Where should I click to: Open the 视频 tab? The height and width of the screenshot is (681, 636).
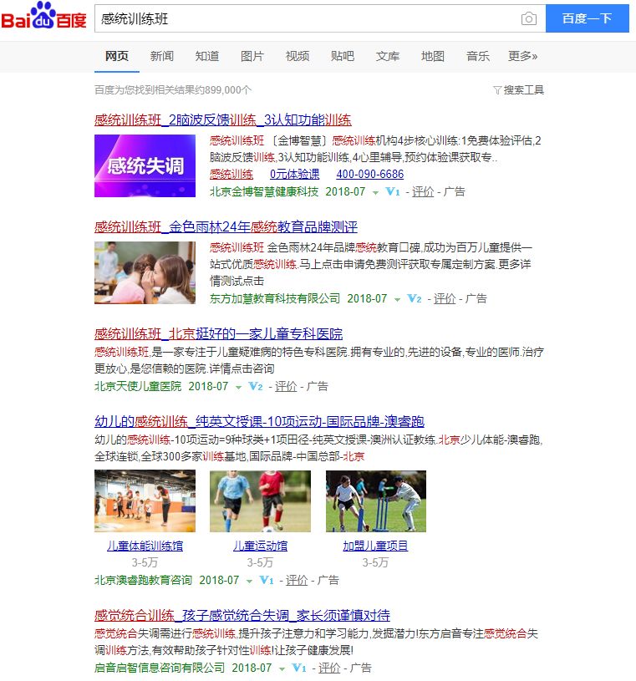pos(298,56)
